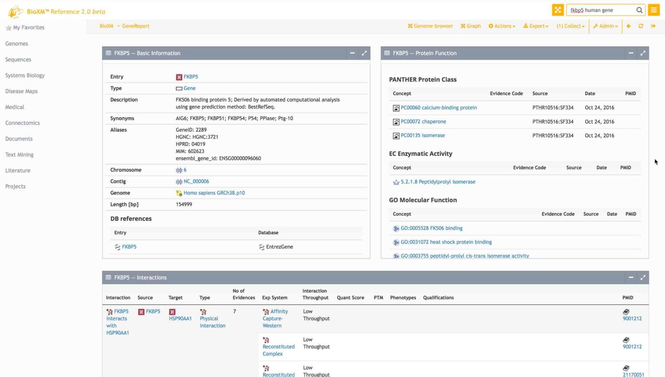Collapse the FKBP5 Interactions panel
This screenshot has height=377, width=665.
pyautogui.click(x=631, y=277)
